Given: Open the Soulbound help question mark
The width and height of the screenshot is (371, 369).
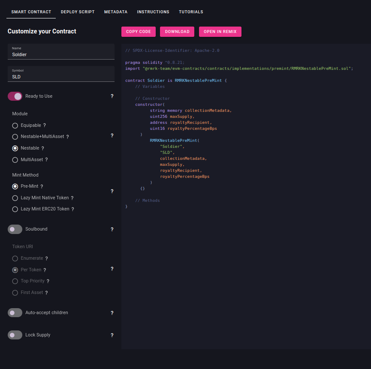Looking at the screenshot, I should 112,229.
